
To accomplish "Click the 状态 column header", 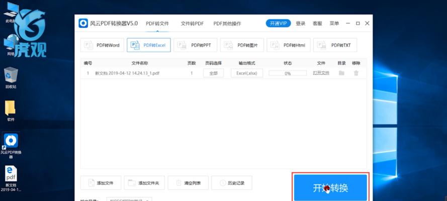I will pos(288,63).
